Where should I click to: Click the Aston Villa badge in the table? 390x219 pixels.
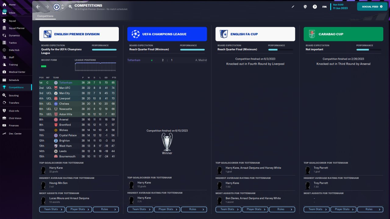56,114
